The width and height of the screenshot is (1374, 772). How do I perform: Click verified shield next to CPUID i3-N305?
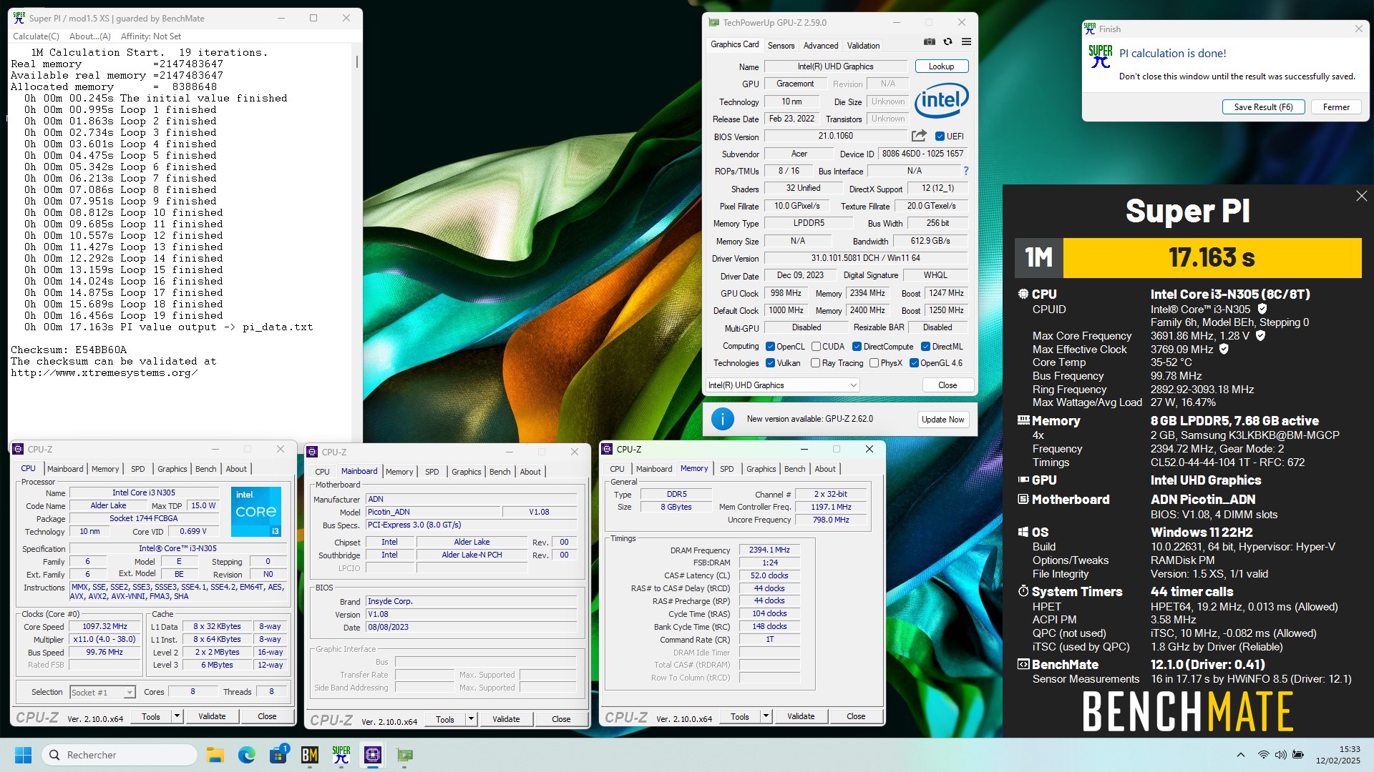point(1262,309)
